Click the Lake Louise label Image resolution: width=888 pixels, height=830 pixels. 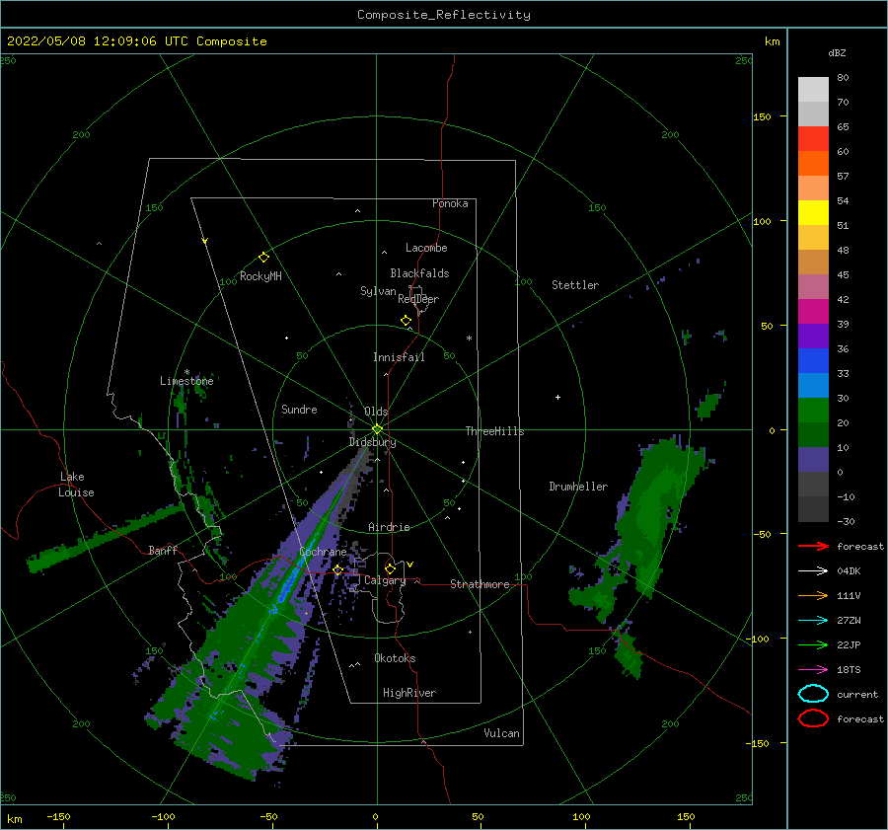(x=76, y=485)
